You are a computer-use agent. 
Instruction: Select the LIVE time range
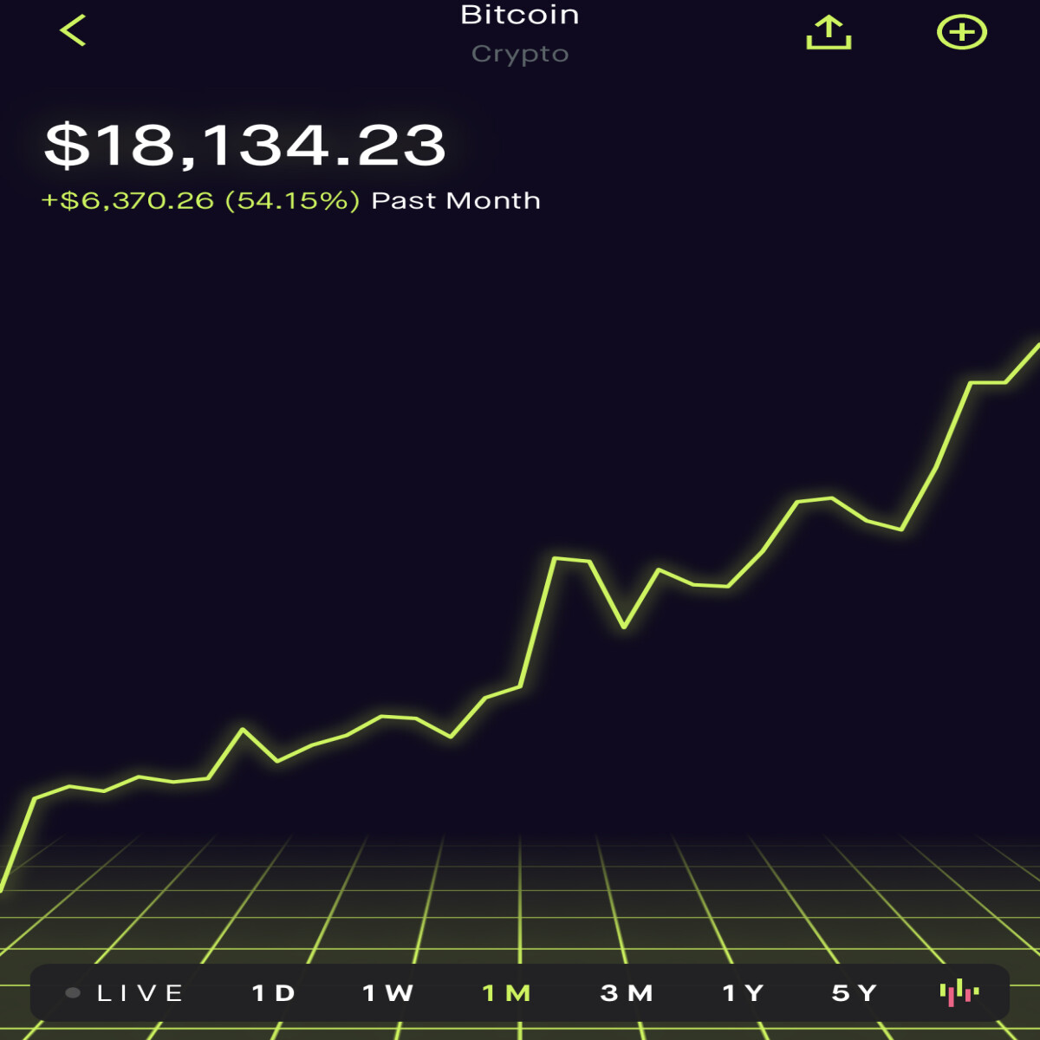click(x=140, y=993)
